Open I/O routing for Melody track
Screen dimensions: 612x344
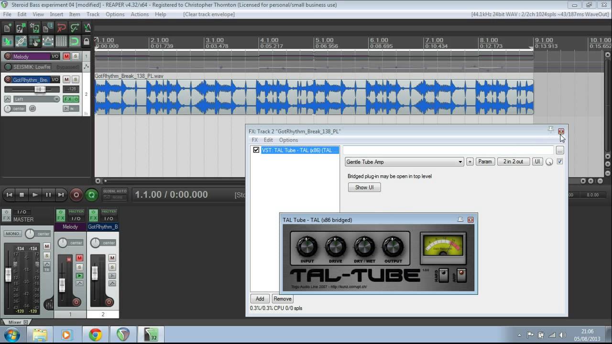[x=55, y=56]
